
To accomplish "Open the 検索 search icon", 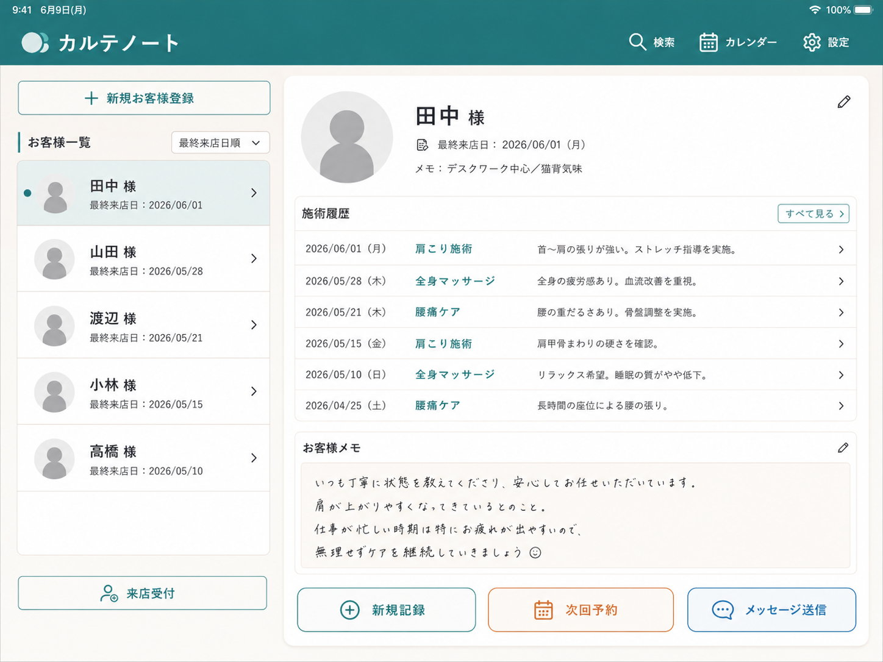I will (637, 42).
